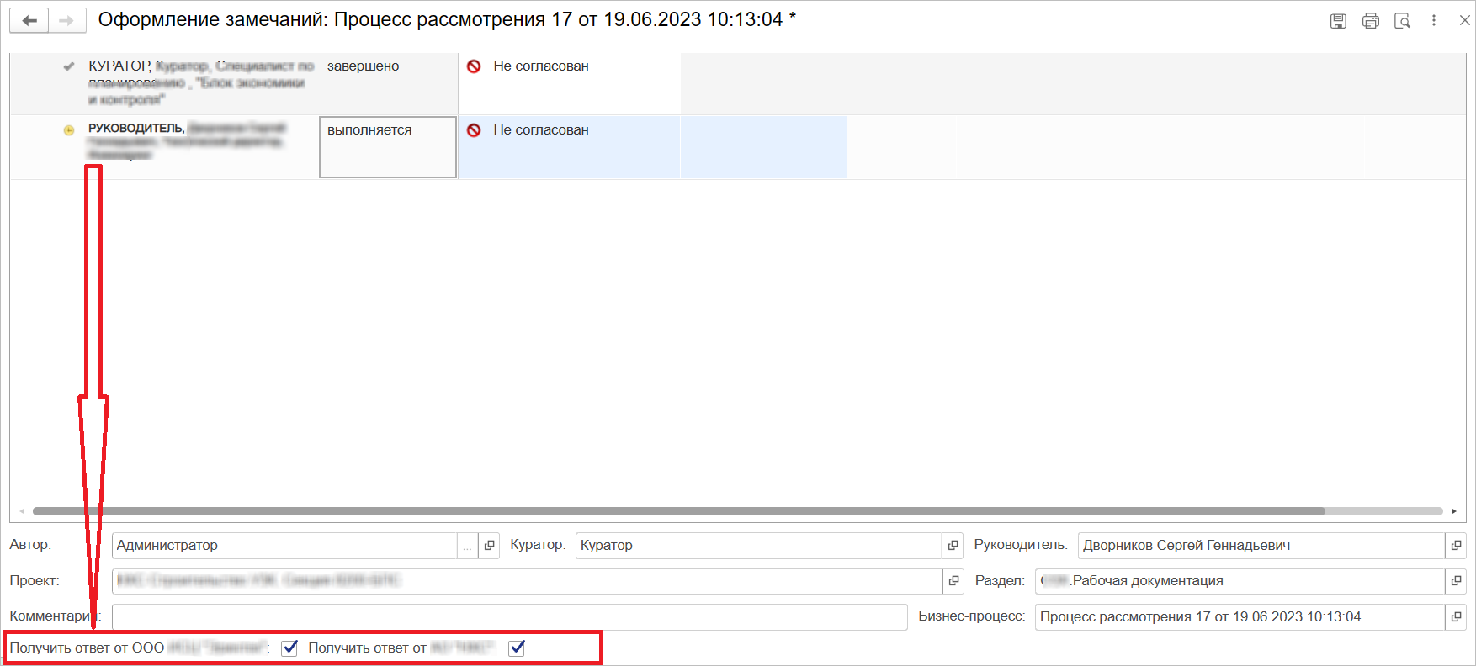
Task: Open selection list for Автор field
Action: (x=467, y=546)
